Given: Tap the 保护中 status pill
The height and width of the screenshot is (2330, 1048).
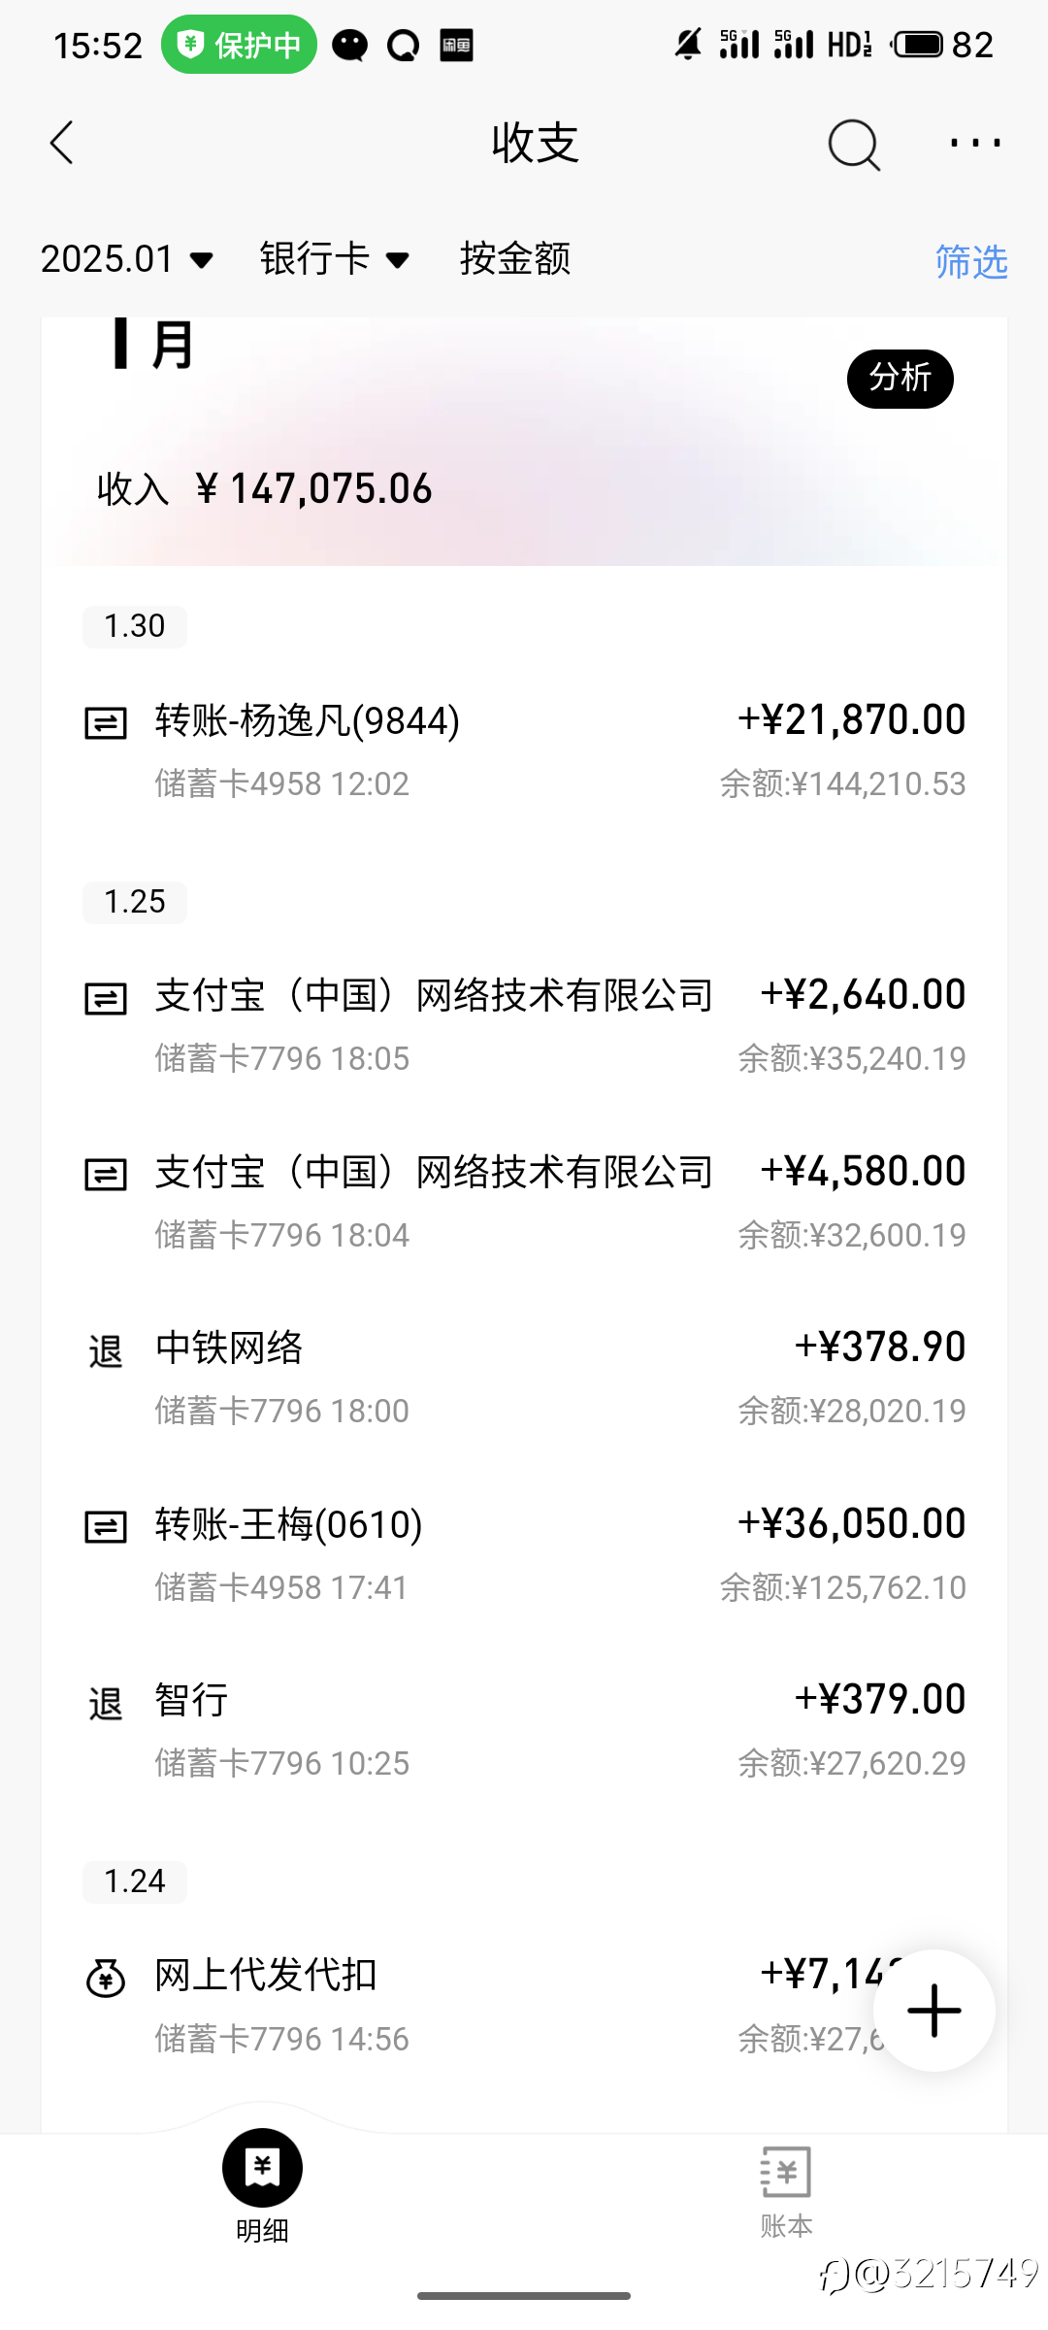Looking at the screenshot, I should coord(239,45).
